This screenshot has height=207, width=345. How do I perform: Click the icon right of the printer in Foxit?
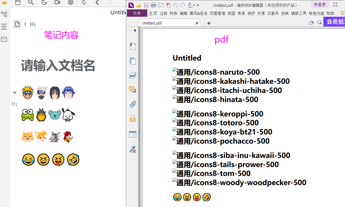tap(161, 5)
